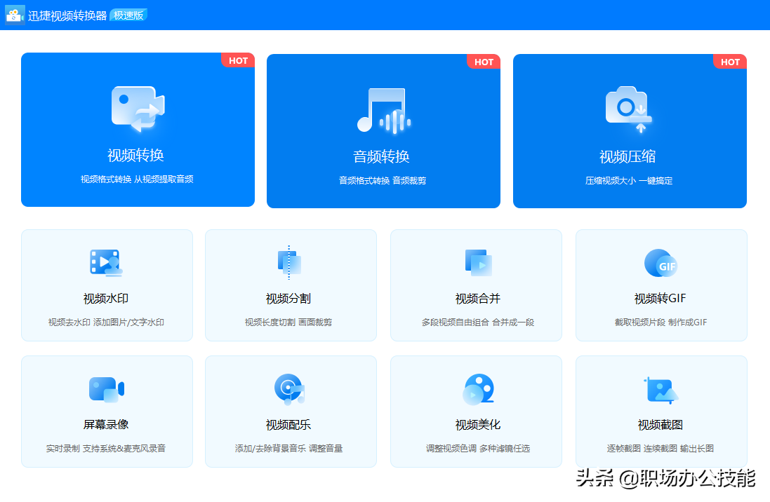Viewport: 770px width, 502px height.
Task: Click the 视频美化 film reel icon
Action: click(x=478, y=390)
